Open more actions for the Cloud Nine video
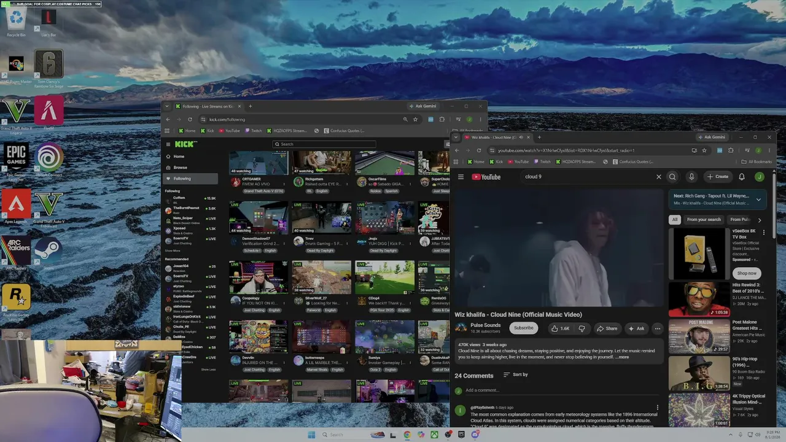Viewport: 786px width, 442px height. (657, 328)
